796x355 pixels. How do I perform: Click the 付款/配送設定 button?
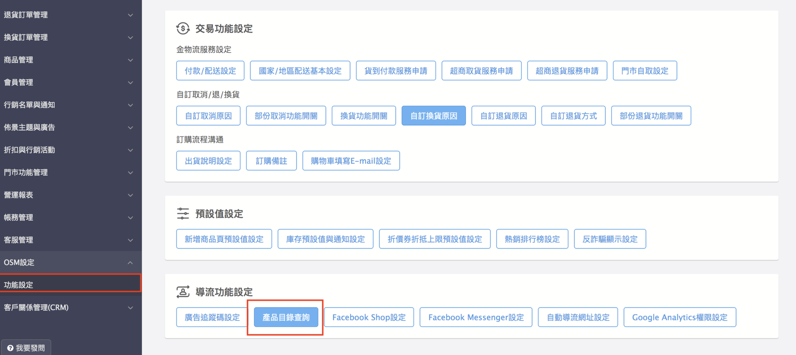(x=210, y=71)
